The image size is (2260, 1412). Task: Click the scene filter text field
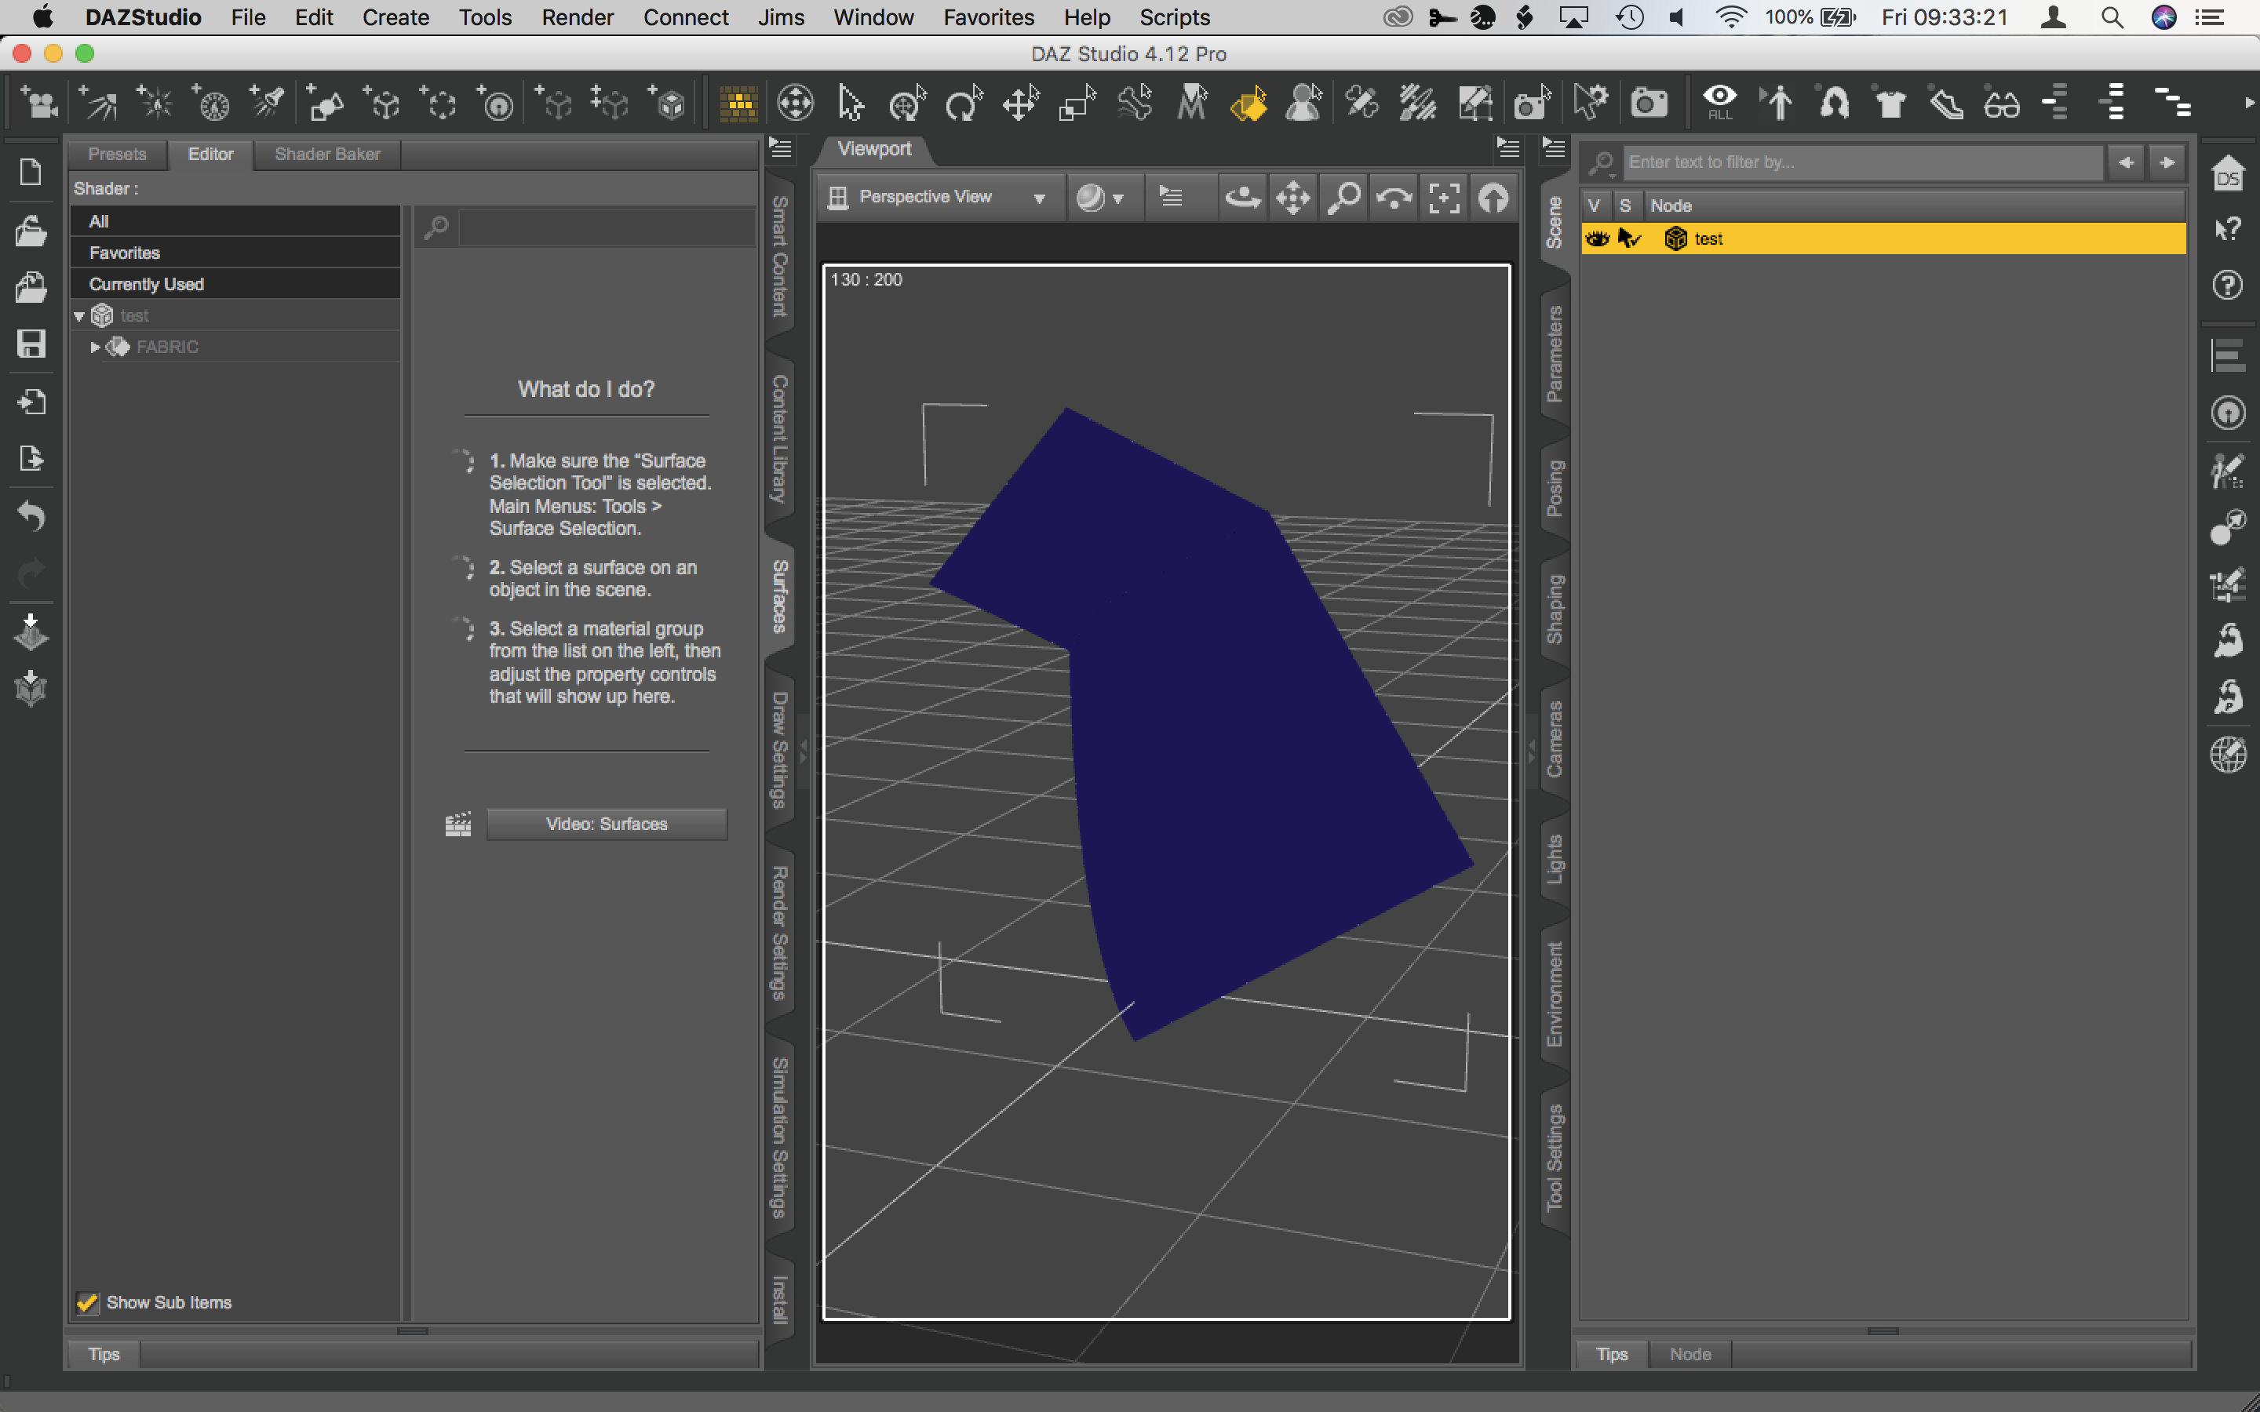[x=1863, y=162]
